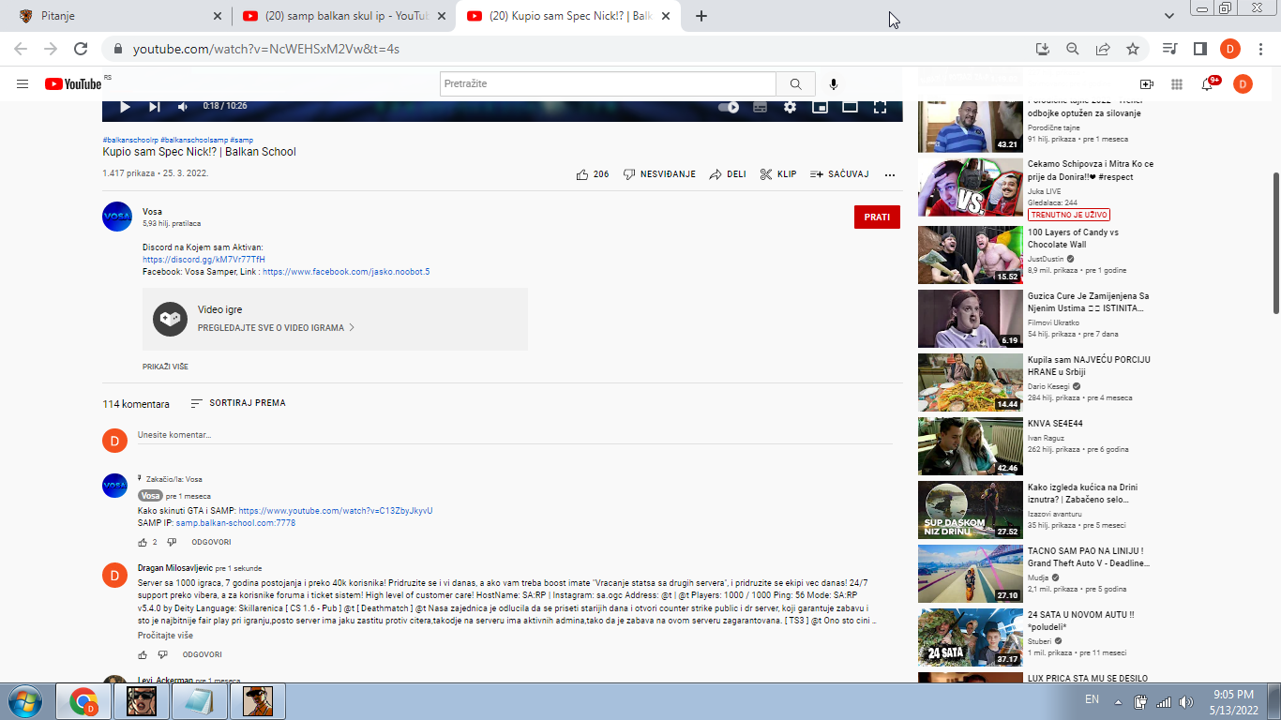Go back to previous page
The width and height of the screenshot is (1281, 720).
(21, 49)
